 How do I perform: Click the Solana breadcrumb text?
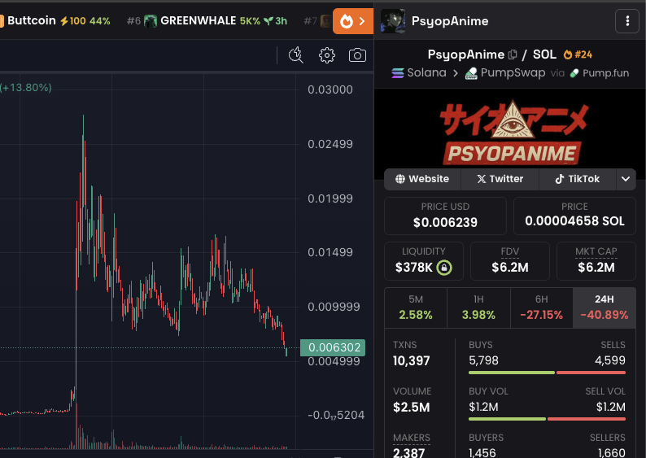coord(426,73)
